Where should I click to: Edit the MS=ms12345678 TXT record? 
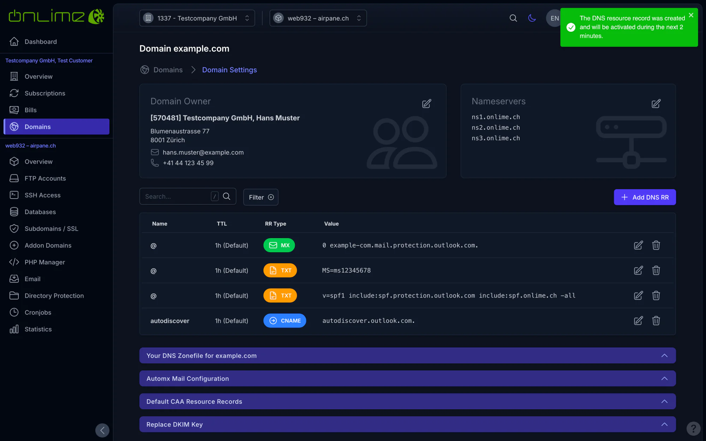click(638, 271)
